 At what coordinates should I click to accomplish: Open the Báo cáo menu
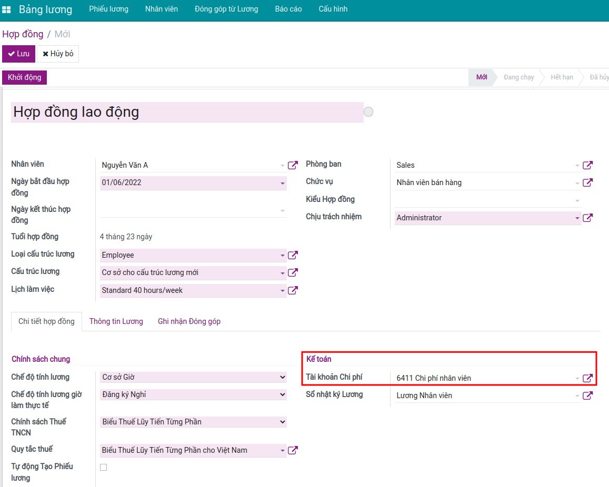click(288, 9)
